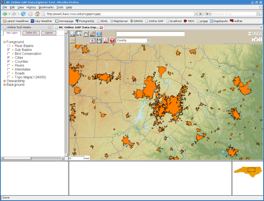Click the search magnifier in the Wikipedia box
264x201 pixels.
(259, 14)
